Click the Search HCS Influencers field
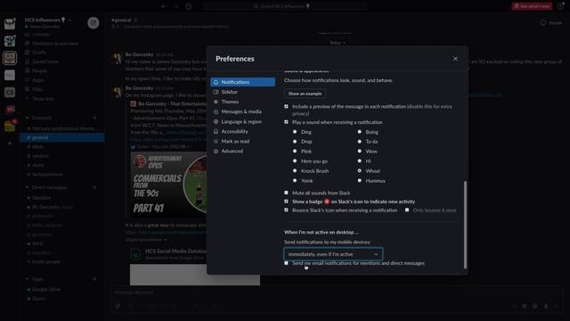Viewport: 570px width, 321px height. point(285,6)
